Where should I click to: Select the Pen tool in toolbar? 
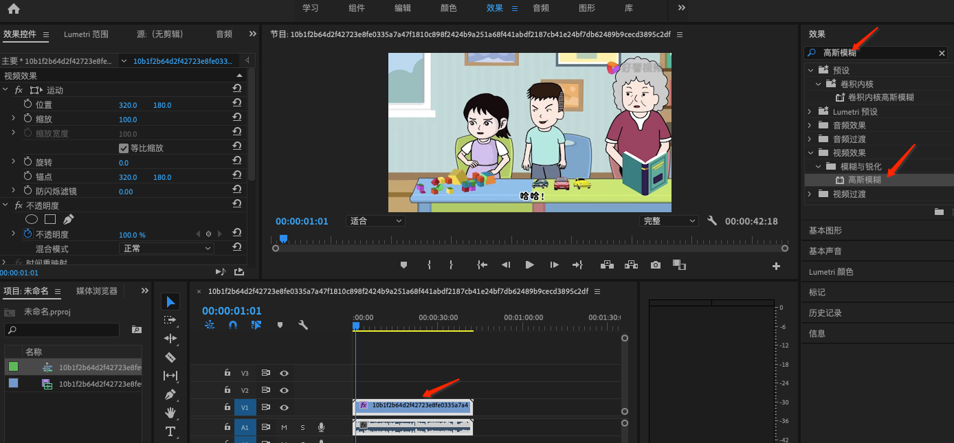point(170,394)
